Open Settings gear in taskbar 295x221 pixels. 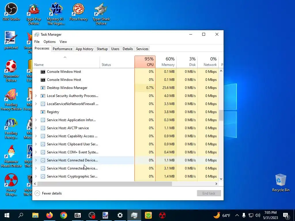click(120, 215)
